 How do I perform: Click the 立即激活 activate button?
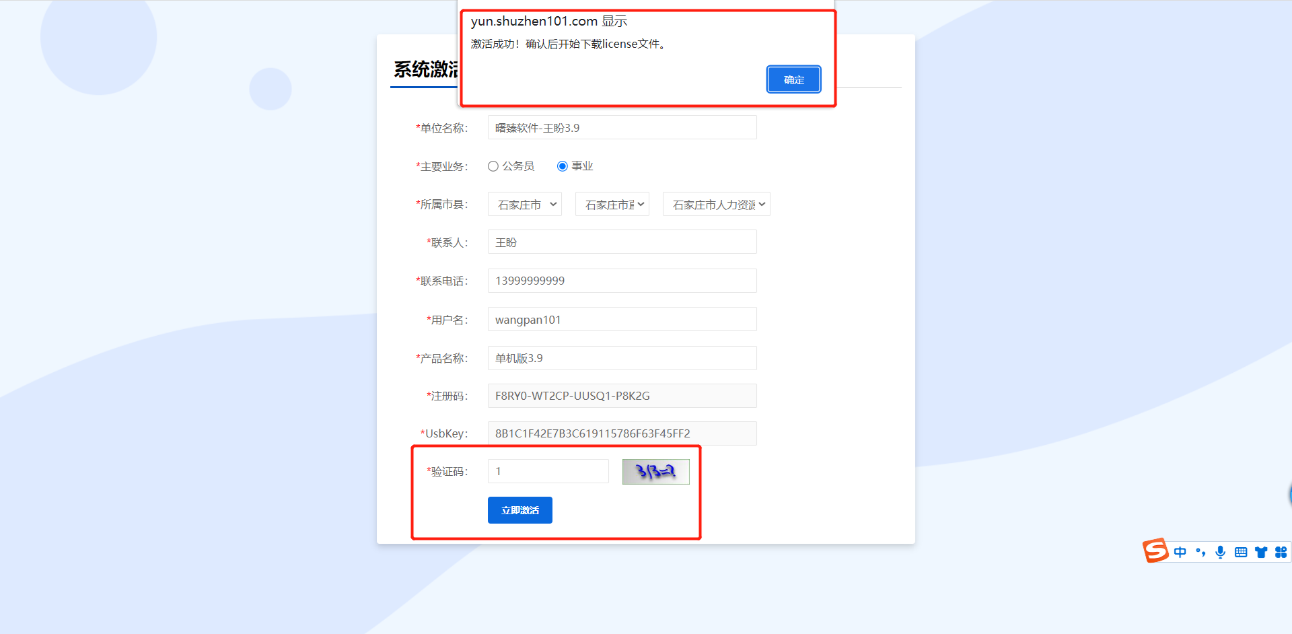point(519,510)
